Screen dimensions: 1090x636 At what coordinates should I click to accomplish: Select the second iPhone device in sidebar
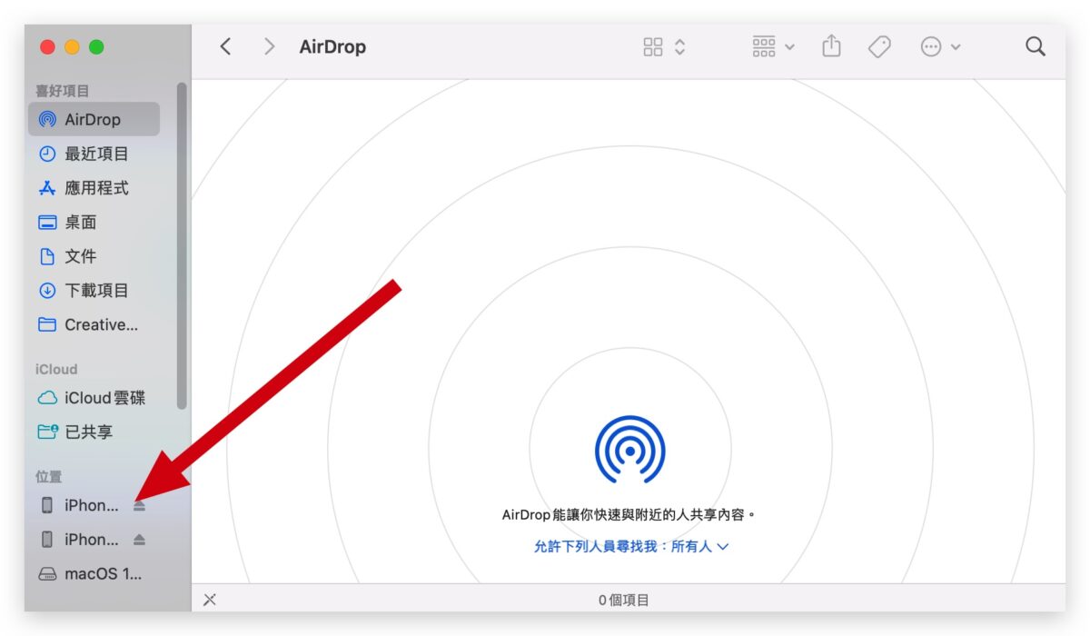[x=81, y=540]
